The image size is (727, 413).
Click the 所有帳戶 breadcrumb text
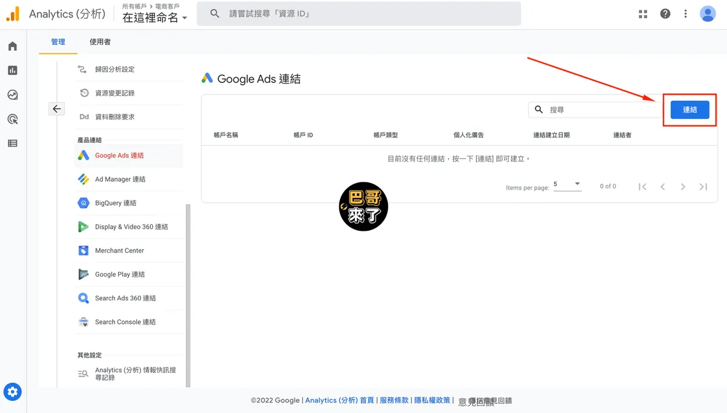tap(134, 6)
